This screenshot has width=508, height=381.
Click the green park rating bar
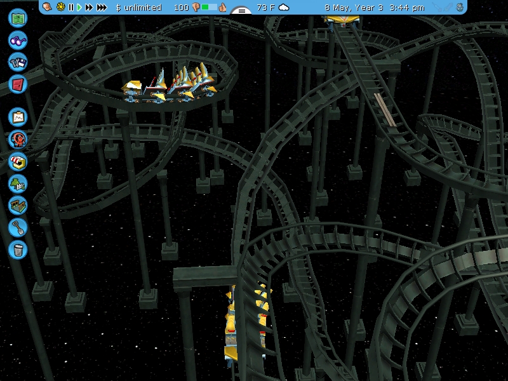tap(210, 7)
